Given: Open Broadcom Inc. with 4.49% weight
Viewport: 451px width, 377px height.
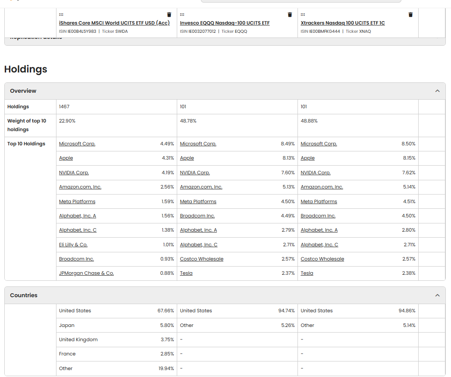Looking at the screenshot, I should (x=197, y=216).
